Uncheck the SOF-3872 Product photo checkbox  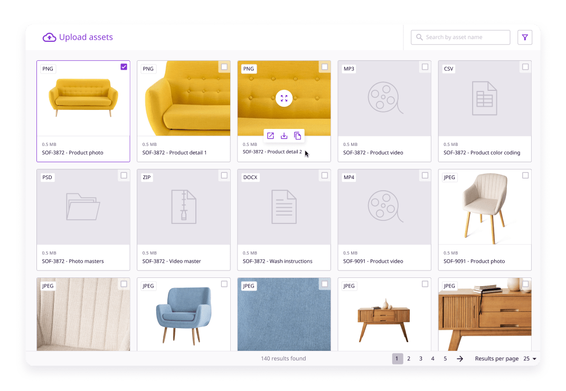pyautogui.click(x=124, y=67)
